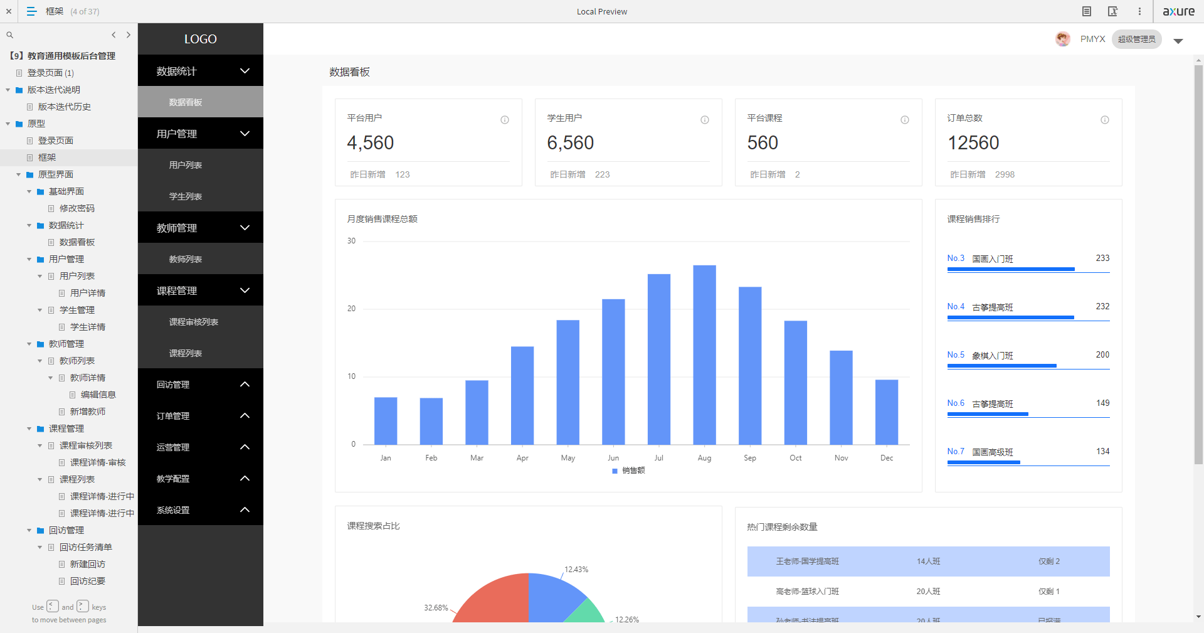Click the 超级管理员 role badge
Screen dimensions: 1204x633
pos(1136,39)
